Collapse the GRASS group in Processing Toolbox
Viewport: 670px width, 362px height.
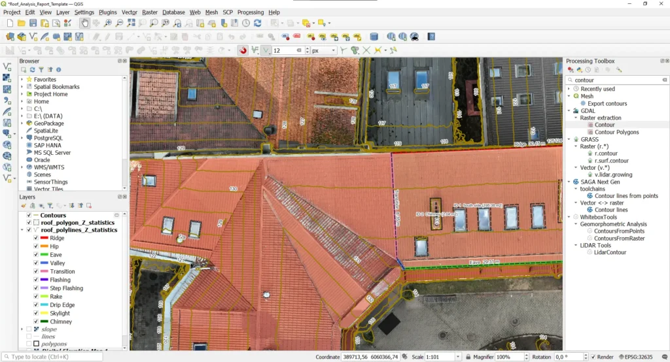(x=569, y=139)
